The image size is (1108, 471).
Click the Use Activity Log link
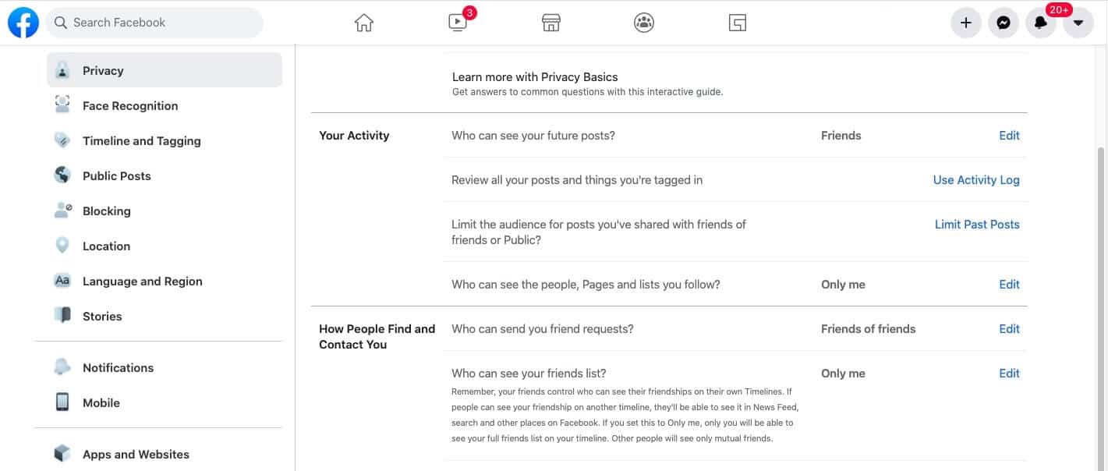pyautogui.click(x=976, y=179)
